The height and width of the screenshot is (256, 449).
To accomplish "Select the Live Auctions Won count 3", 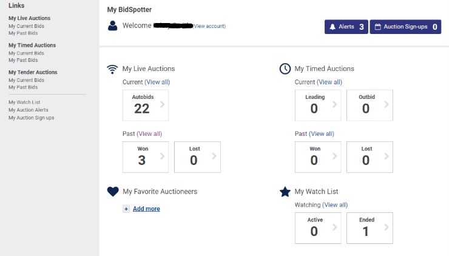I will (142, 160).
